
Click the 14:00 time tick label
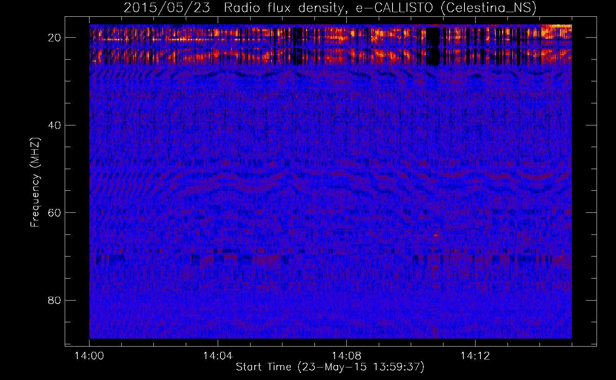tap(89, 356)
